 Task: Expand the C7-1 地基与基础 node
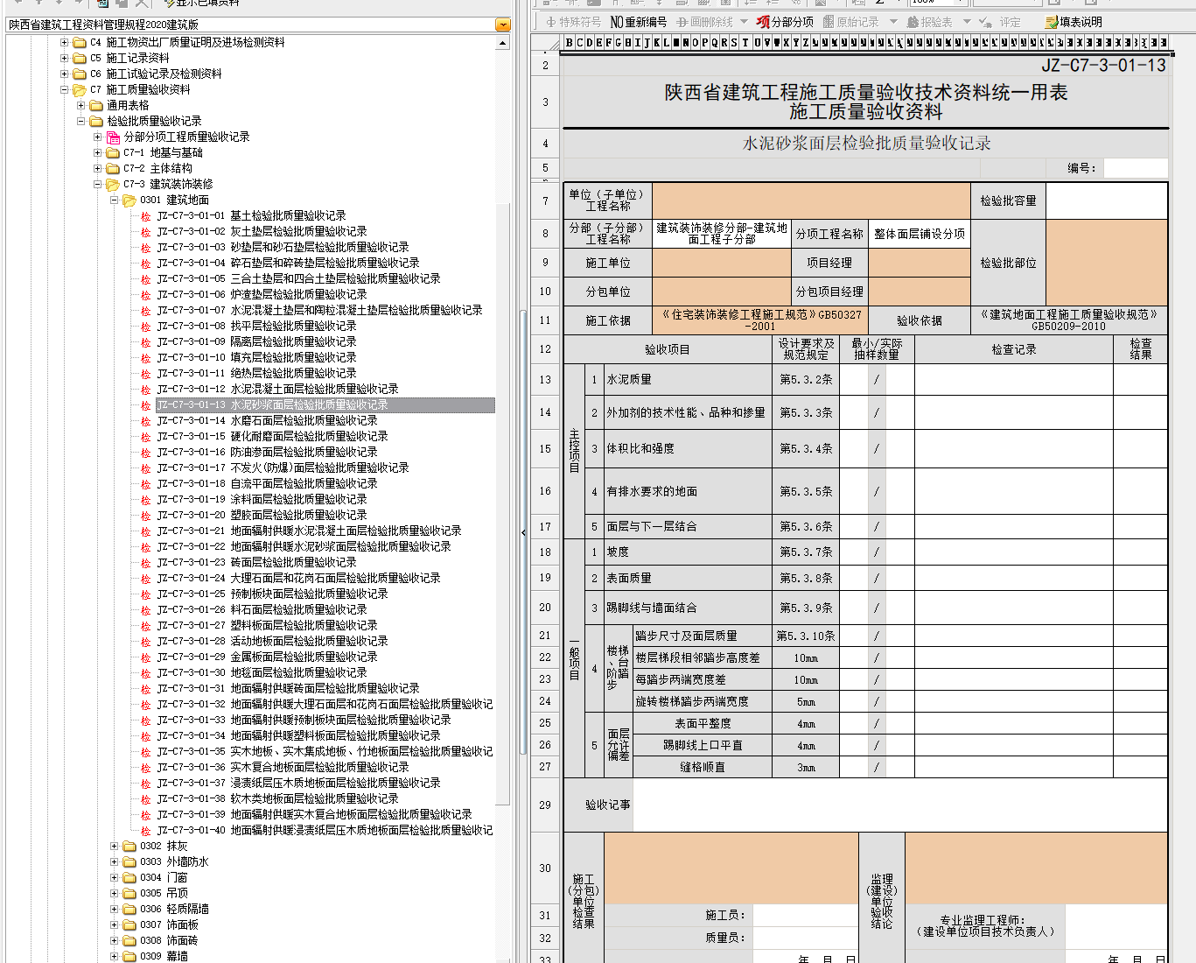click(x=97, y=152)
